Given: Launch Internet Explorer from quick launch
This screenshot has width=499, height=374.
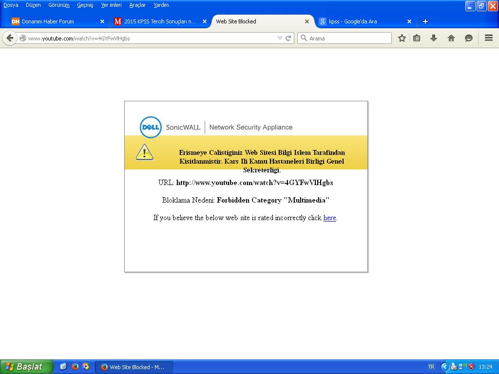Looking at the screenshot, I should coord(63,366).
